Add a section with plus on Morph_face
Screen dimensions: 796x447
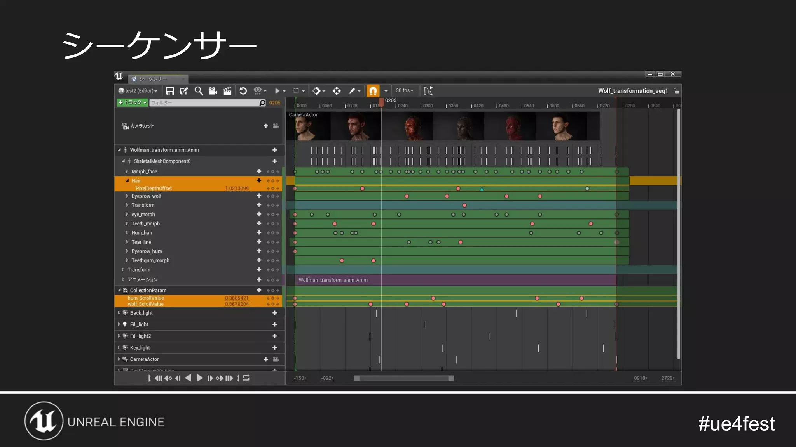[x=259, y=171]
